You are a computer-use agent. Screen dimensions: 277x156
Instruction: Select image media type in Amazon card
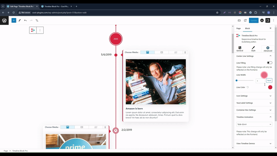pos(147,52)
